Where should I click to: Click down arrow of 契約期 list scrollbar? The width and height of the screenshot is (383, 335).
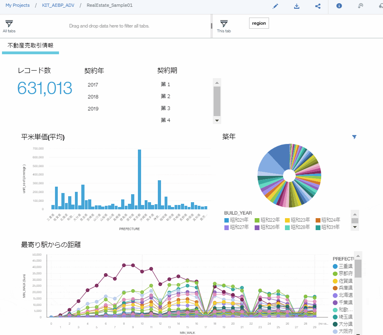pyautogui.click(x=217, y=120)
